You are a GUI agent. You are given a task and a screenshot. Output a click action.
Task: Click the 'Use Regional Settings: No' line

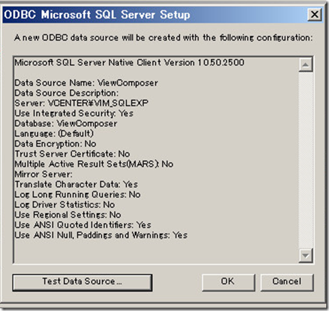(x=68, y=215)
